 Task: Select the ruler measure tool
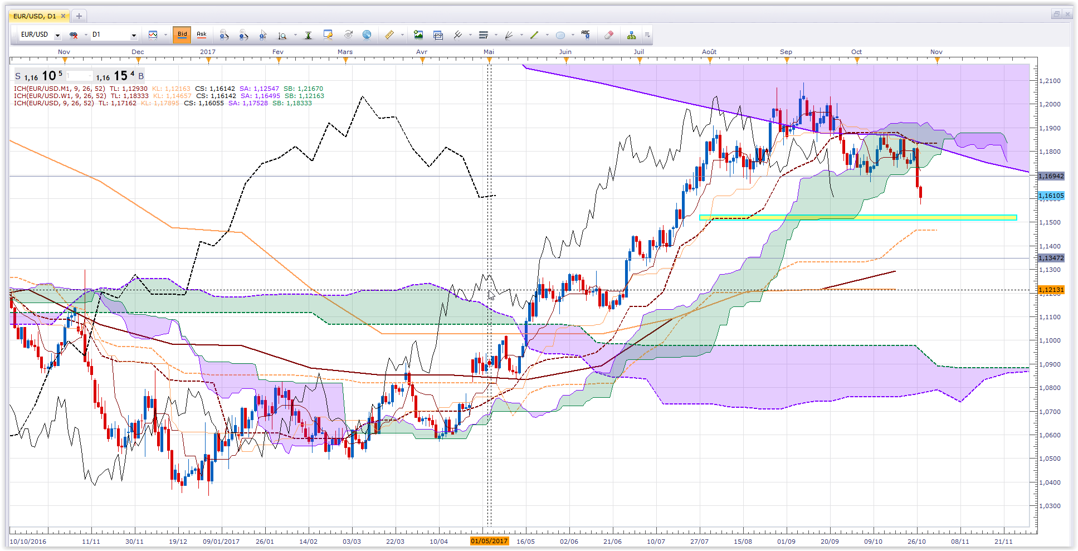click(389, 35)
